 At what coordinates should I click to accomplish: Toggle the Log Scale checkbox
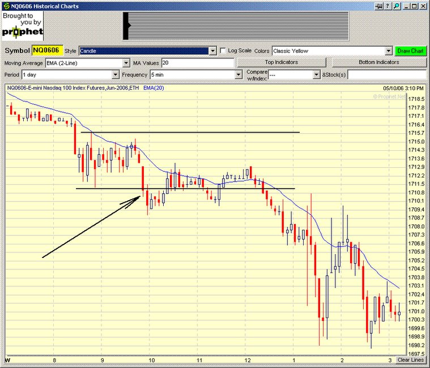click(223, 51)
